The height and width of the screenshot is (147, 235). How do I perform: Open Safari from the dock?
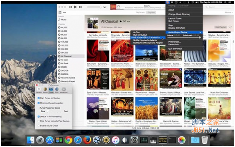tap(78, 140)
